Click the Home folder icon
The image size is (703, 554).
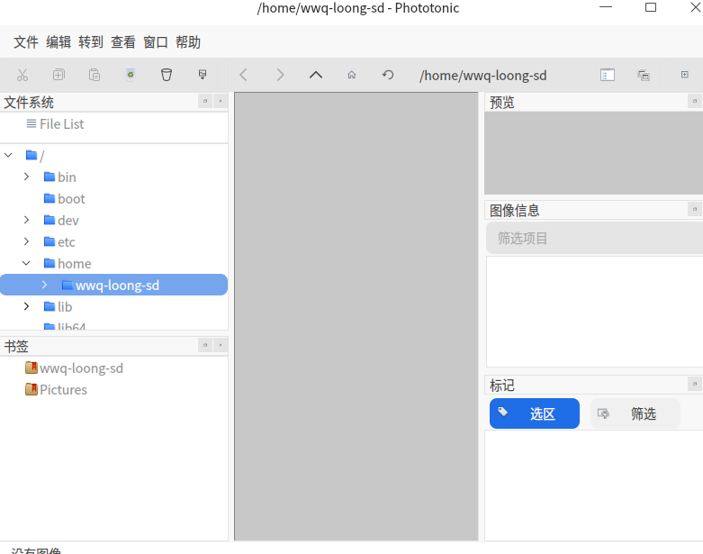[x=352, y=75]
